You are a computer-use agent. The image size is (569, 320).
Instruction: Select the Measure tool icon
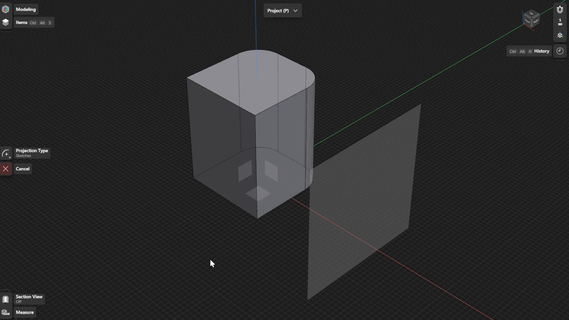pos(6,312)
